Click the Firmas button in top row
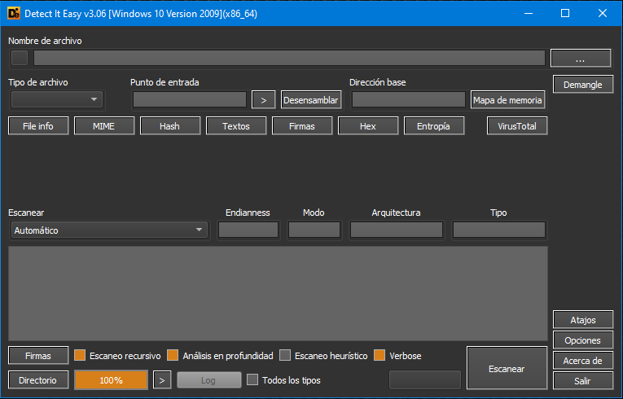The width and height of the screenshot is (623, 399). pyautogui.click(x=302, y=126)
